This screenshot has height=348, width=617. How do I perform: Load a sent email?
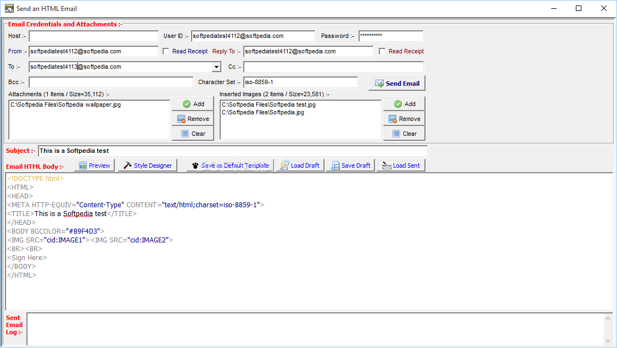[401, 165]
